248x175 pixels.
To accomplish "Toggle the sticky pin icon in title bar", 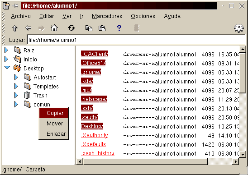I will click(x=15, y=6).
